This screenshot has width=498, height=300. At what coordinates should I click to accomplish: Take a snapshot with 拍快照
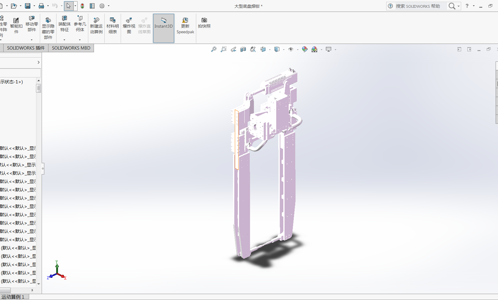click(204, 23)
